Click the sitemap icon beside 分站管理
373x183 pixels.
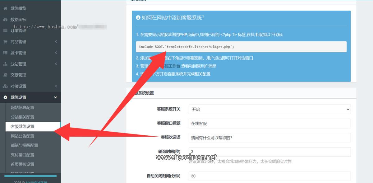(5, 64)
